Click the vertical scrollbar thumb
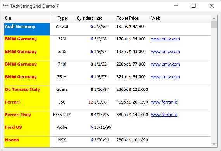The height and width of the screenshot is (151, 221). tap(214, 25)
